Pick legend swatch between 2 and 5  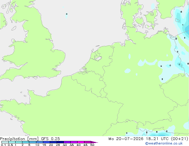[26, 142]
